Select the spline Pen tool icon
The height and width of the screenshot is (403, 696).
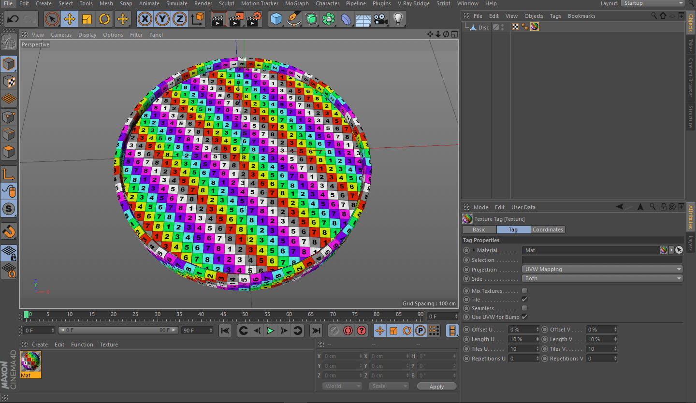(294, 19)
